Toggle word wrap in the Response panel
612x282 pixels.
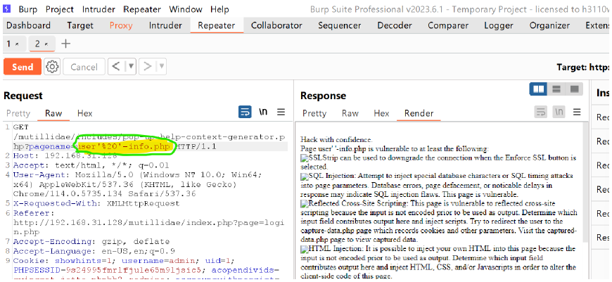(541, 113)
